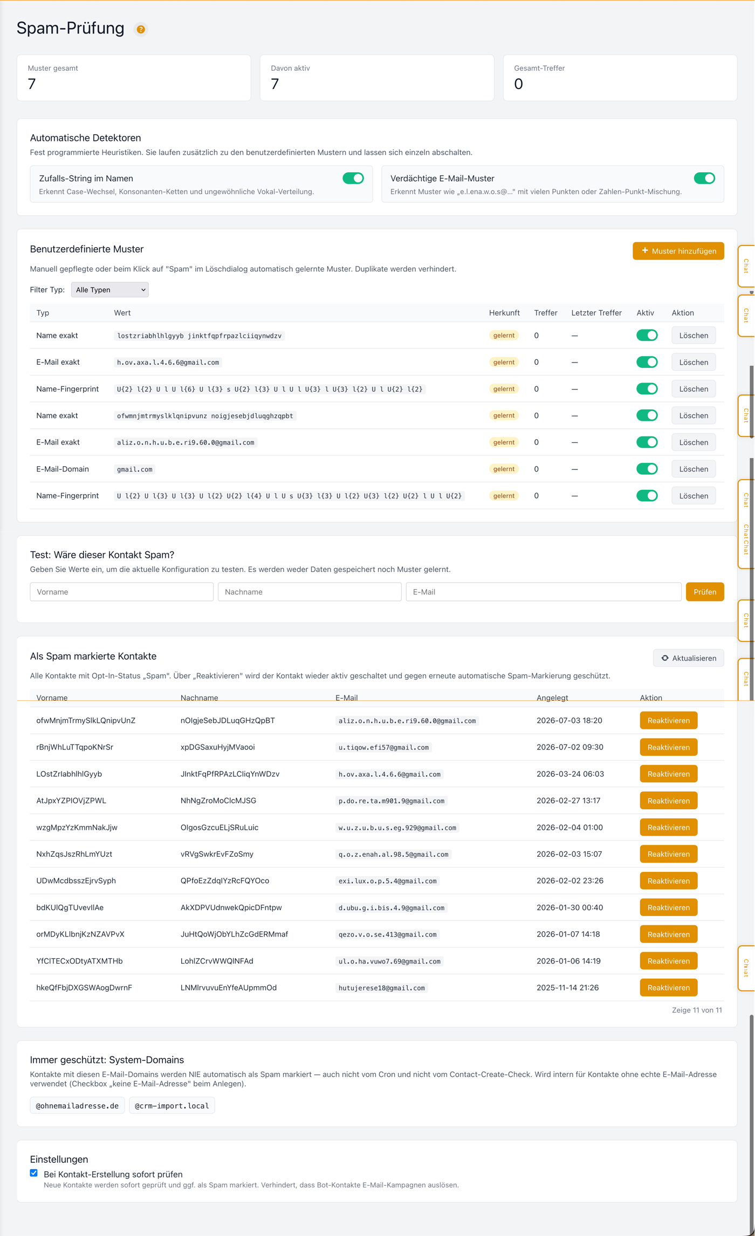Viewport: 755px width, 1236px height.
Task: Click the @ohnemailadresse.de domain chip
Action: coord(77,1105)
